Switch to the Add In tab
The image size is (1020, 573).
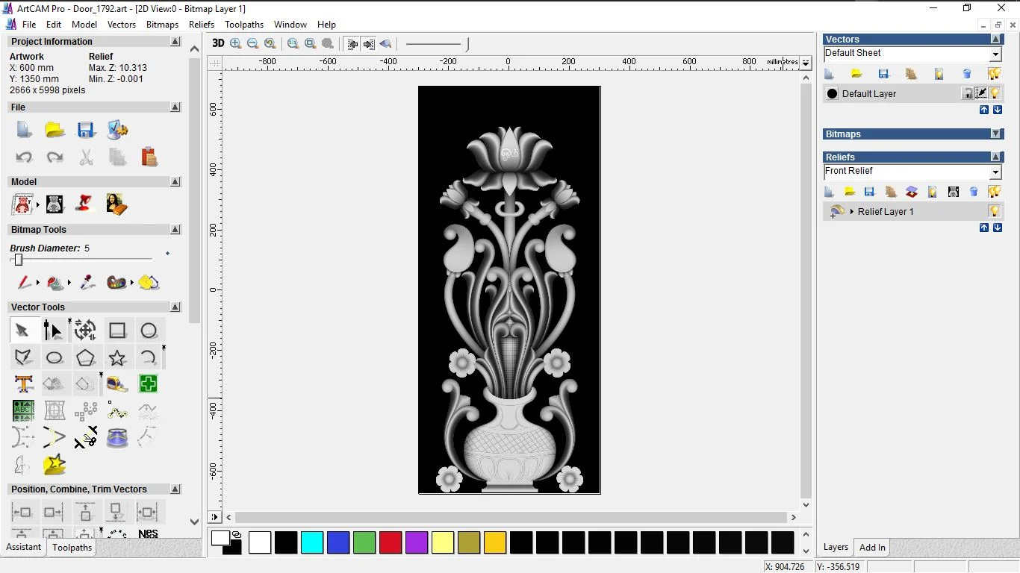point(872,548)
